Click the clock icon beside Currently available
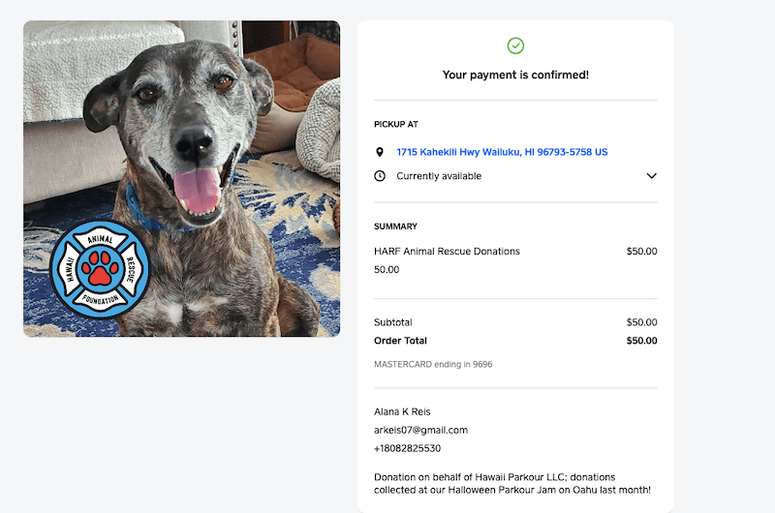 (380, 176)
